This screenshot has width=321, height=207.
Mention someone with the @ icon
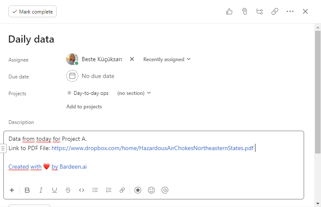(165, 190)
